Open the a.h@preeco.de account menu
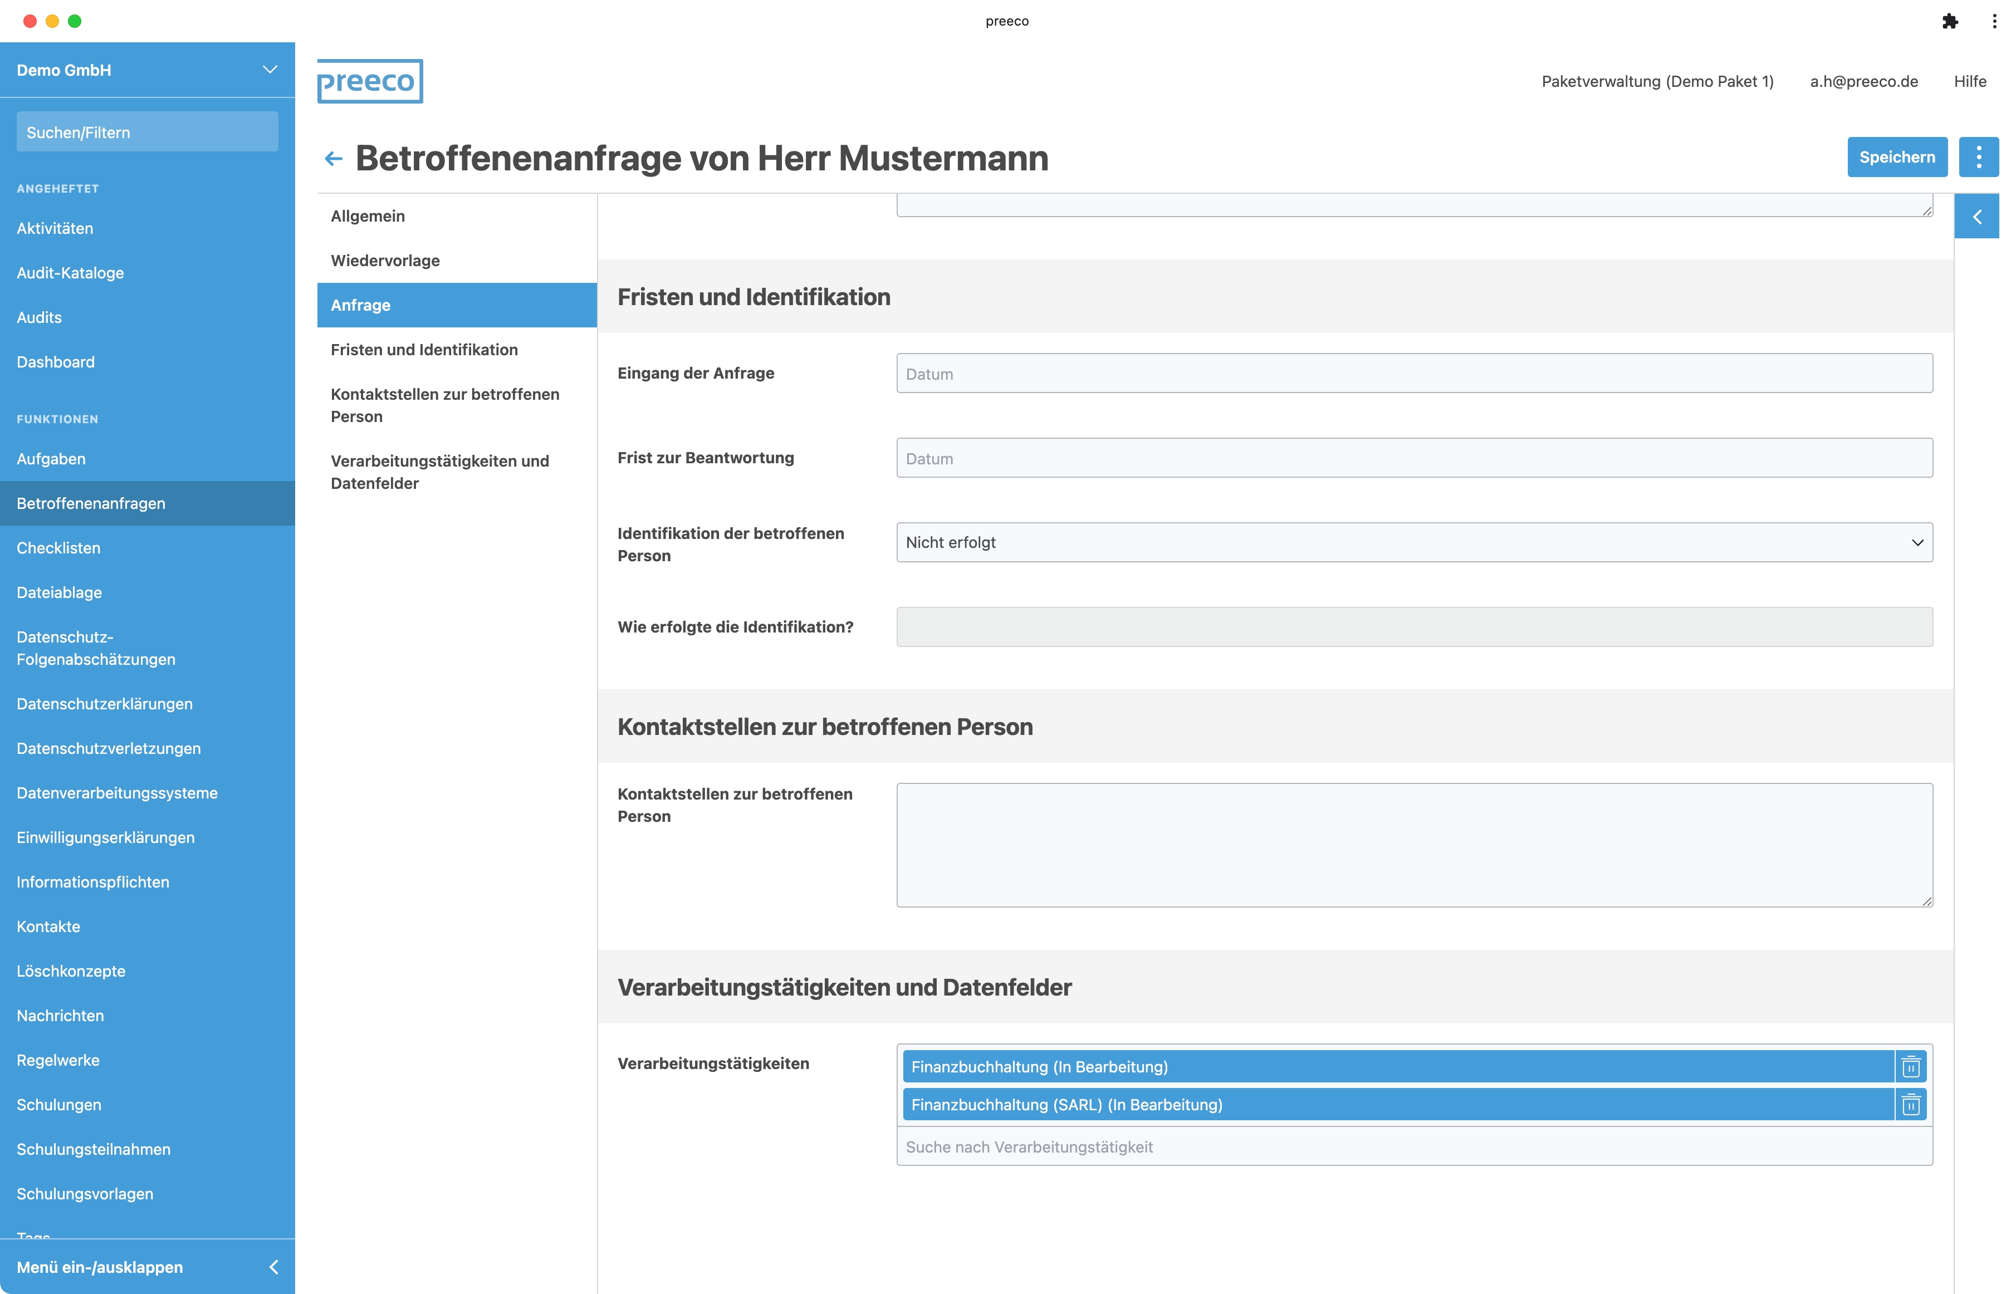This screenshot has height=1294, width=2016. (1863, 81)
